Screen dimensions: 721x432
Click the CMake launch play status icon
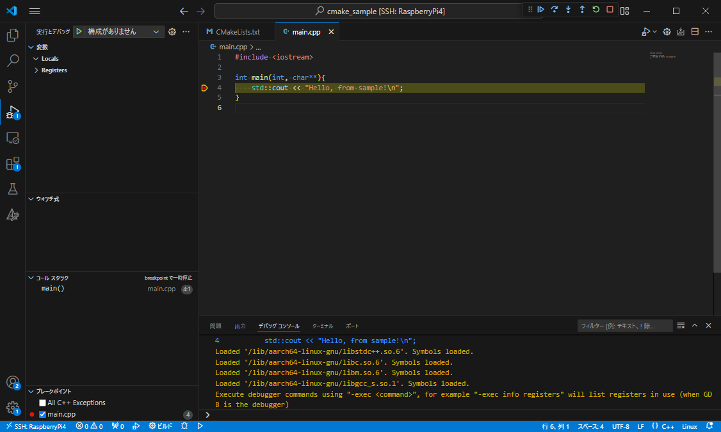(x=200, y=426)
